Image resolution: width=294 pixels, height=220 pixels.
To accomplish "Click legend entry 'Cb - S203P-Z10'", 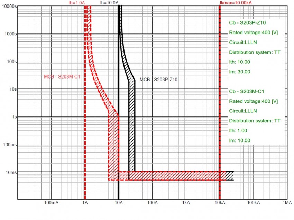I will tap(247, 23).
